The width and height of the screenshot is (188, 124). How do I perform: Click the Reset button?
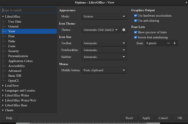tap(129, 118)
